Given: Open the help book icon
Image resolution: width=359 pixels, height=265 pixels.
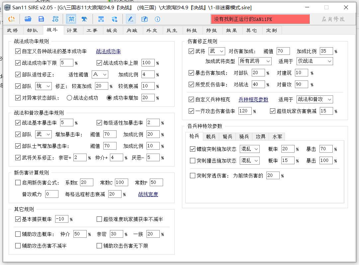Looking at the screenshot, I should 144,19.
